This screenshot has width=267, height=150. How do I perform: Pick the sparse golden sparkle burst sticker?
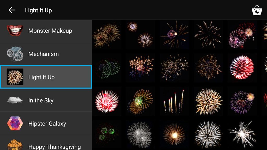pyautogui.click(x=208, y=35)
